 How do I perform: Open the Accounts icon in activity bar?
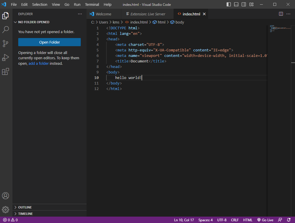(6, 196)
